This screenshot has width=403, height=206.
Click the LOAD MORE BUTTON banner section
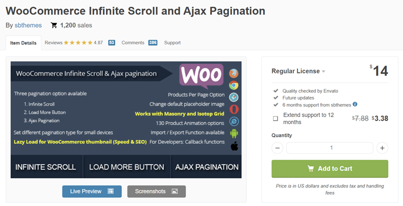click(127, 166)
